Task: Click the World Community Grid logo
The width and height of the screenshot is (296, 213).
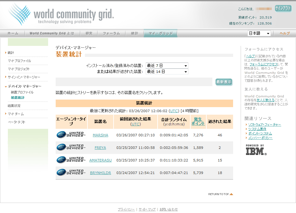Action: point(61,14)
